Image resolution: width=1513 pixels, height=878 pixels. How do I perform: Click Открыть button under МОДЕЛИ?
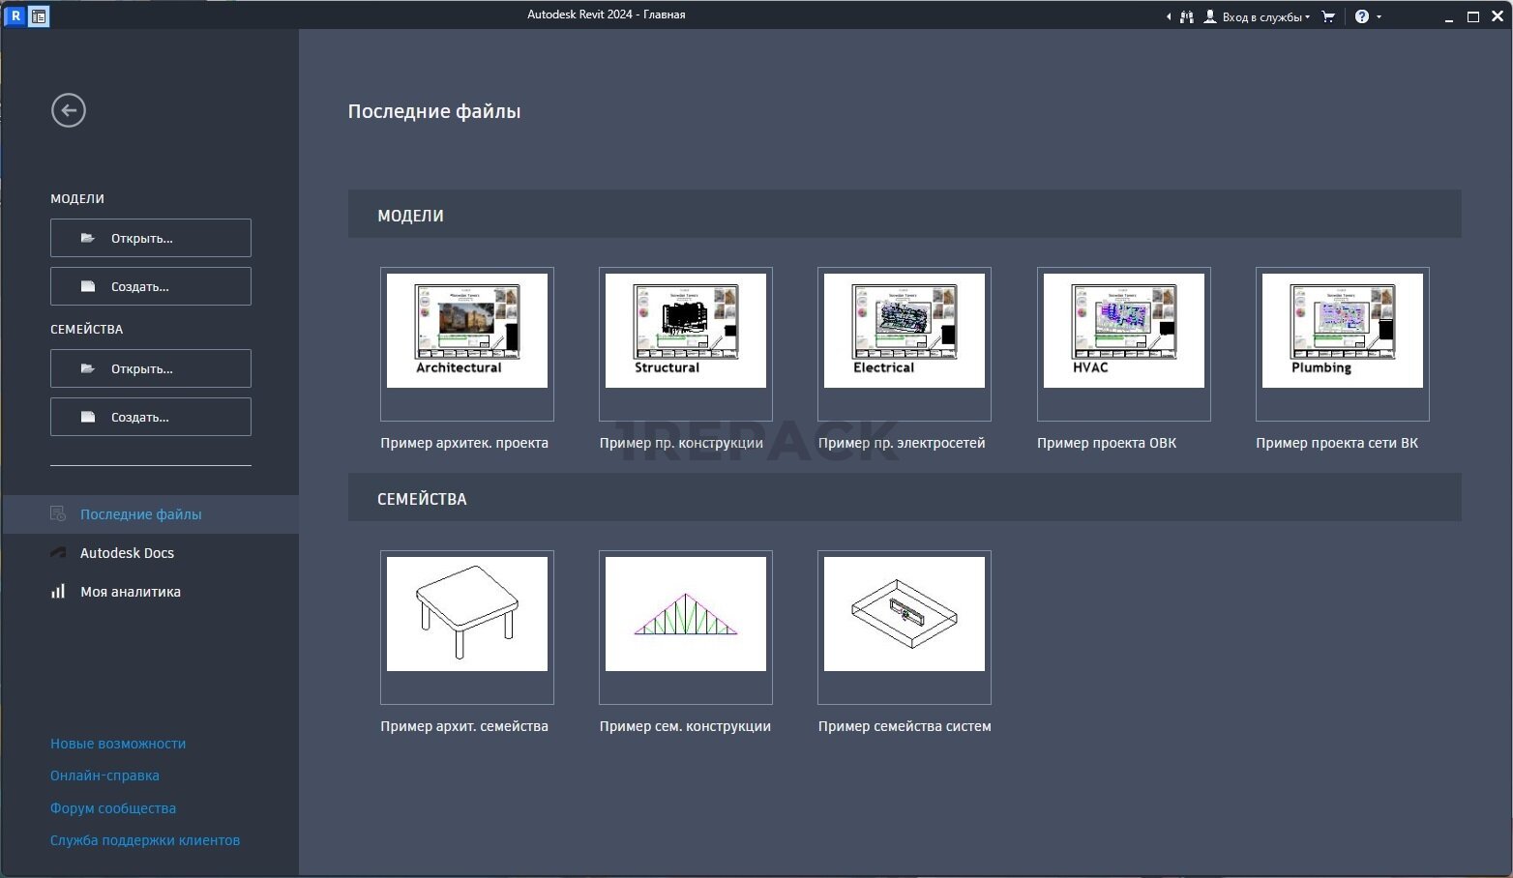[151, 238]
